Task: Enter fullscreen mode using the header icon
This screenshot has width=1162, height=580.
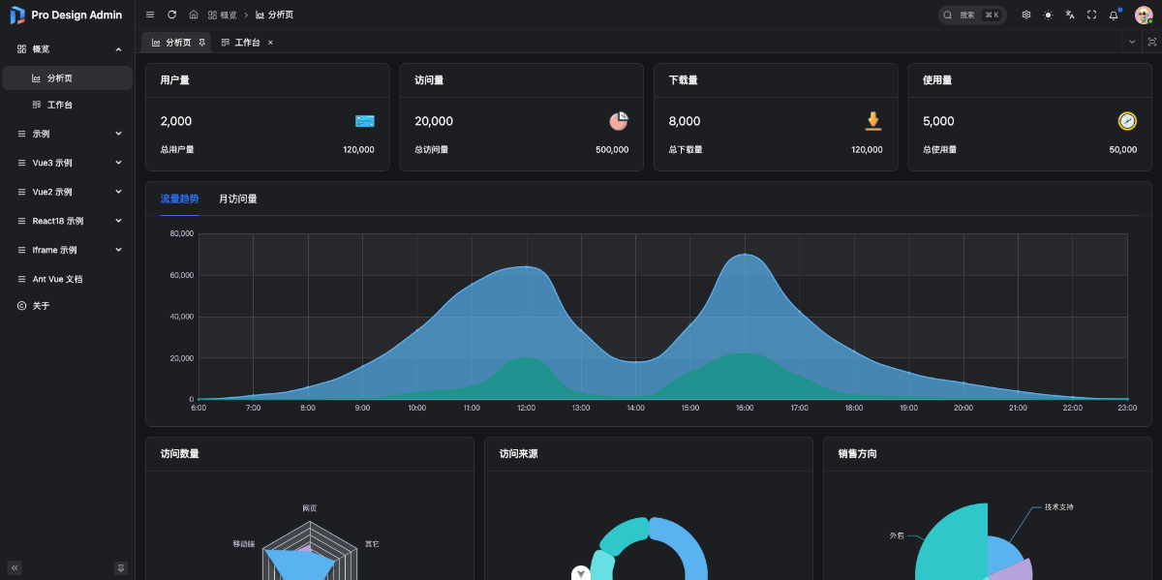Action: pos(1092,15)
